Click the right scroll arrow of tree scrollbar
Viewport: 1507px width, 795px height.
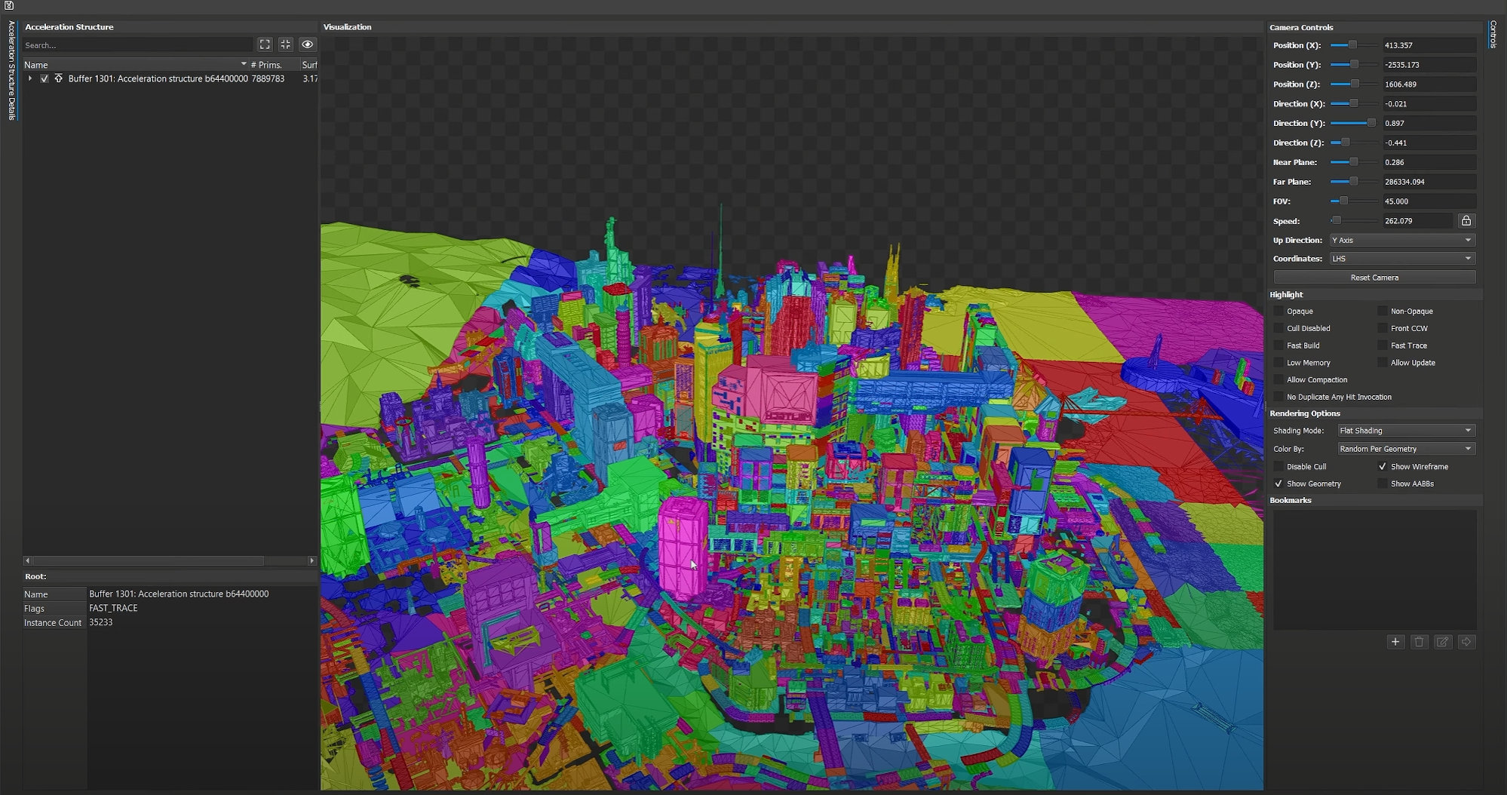pyautogui.click(x=312, y=560)
